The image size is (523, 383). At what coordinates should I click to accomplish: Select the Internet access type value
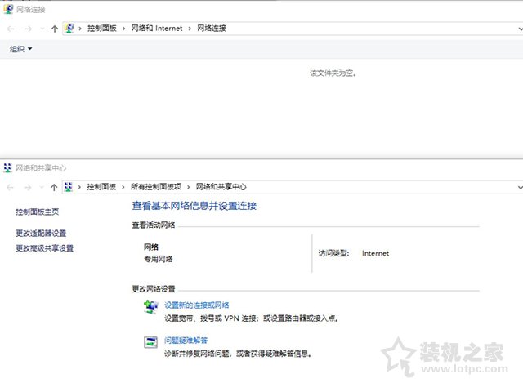(x=376, y=253)
